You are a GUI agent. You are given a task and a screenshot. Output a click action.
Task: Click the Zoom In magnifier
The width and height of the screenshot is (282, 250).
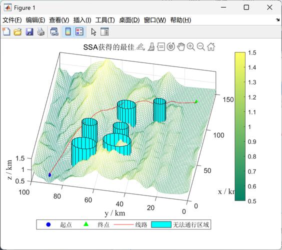(x=191, y=47)
